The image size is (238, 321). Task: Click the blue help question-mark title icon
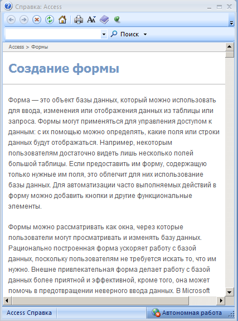8,6
